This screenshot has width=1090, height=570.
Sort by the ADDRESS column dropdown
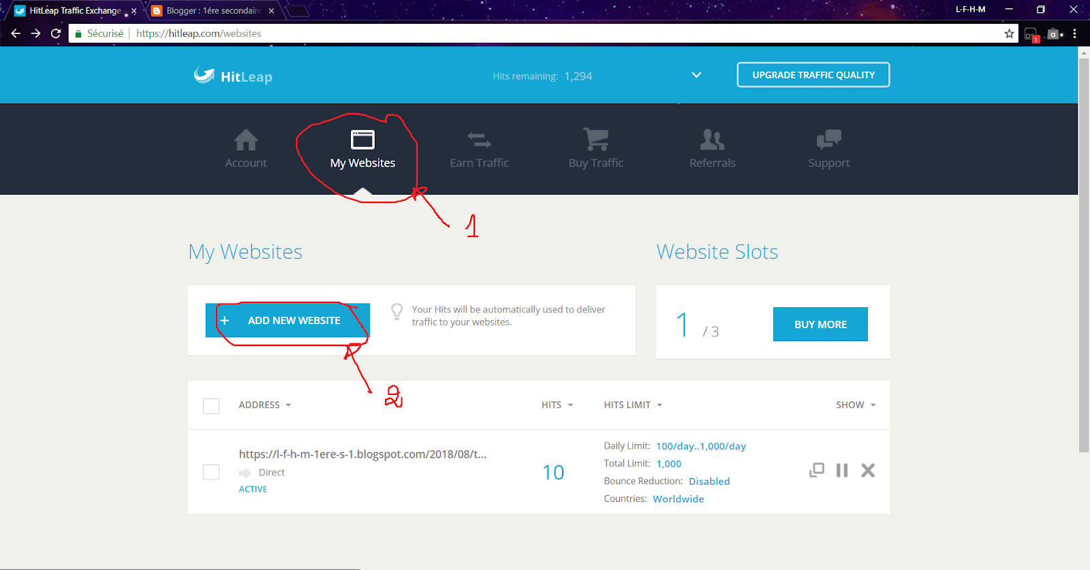click(265, 405)
